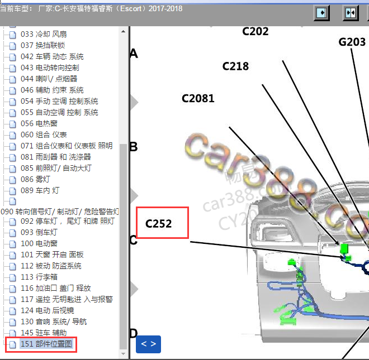The width and height of the screenshot is (369, 360).
Task: Click tree scrollbar down arrow
Action: (x=123, y=354)
